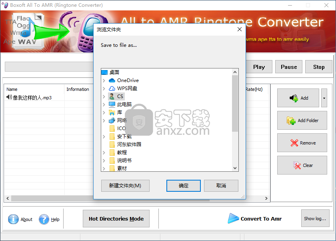Select the 河东软件园 folder label
336x241 pixels.
(x=129, y=145)
